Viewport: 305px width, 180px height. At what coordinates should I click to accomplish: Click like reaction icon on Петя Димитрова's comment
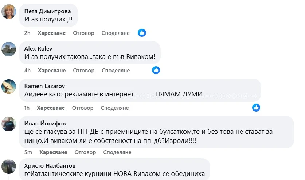[142, 33]
